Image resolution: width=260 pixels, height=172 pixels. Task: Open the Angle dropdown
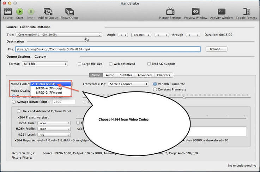pyautogui.click(x=123, y=35)
